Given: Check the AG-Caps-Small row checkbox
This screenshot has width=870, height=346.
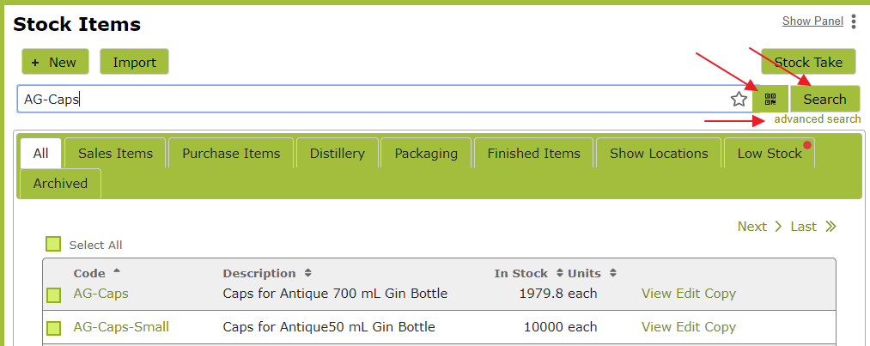Looking at the screenshot, I should (x=53, y=328).
